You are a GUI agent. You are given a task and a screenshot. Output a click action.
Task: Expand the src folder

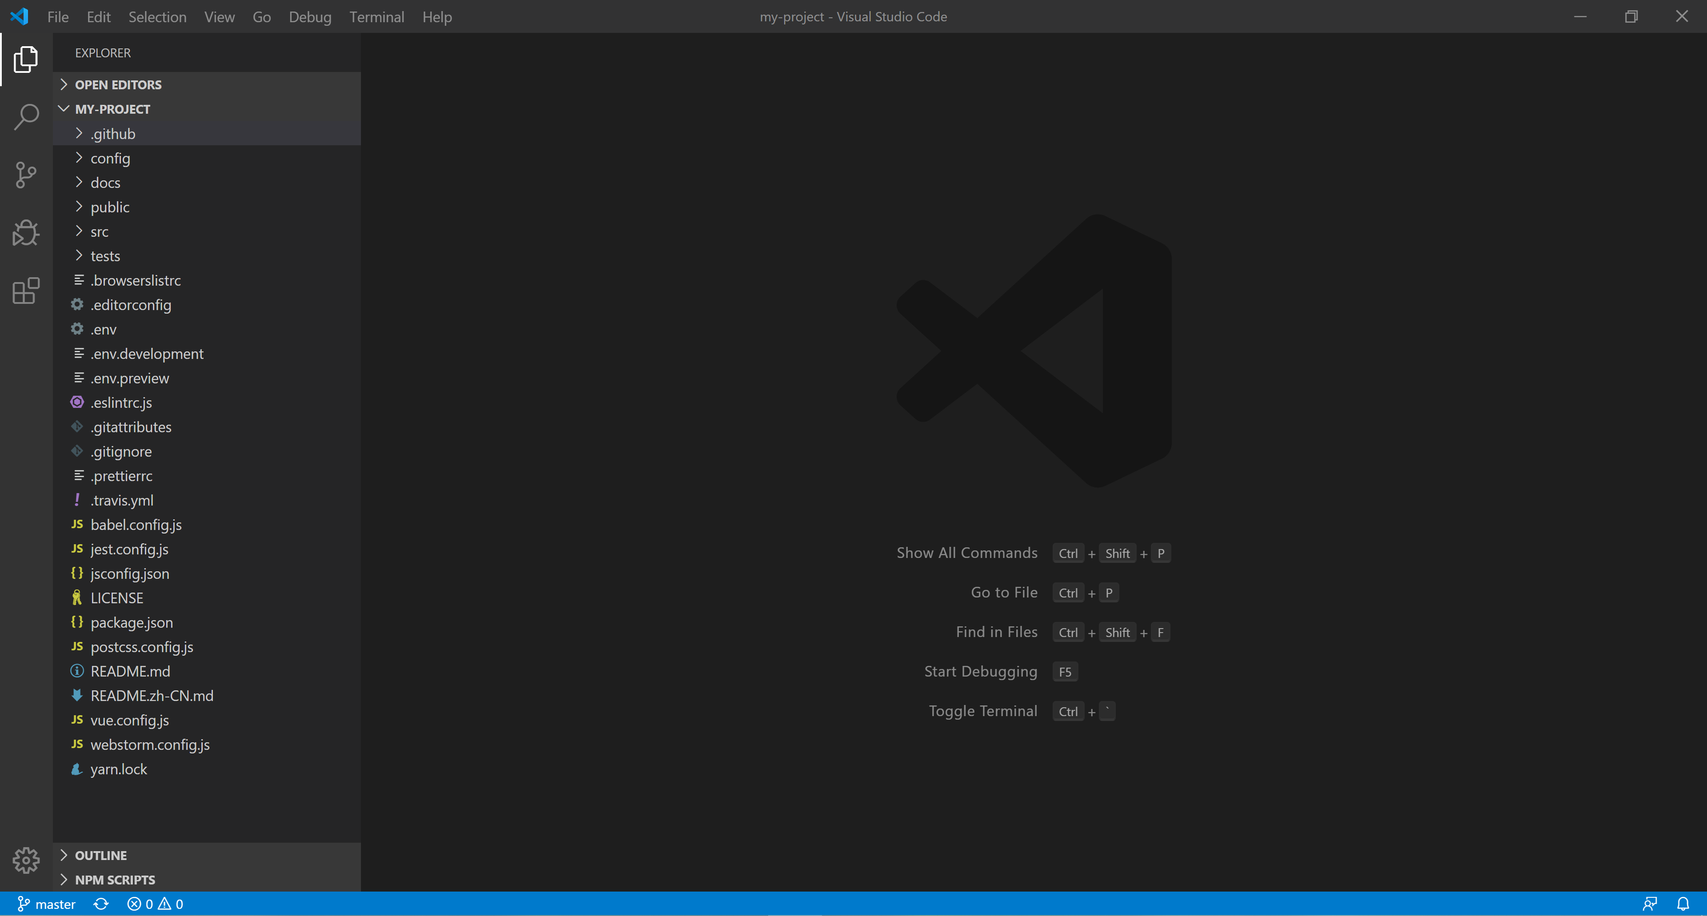[x=100, y=231]
